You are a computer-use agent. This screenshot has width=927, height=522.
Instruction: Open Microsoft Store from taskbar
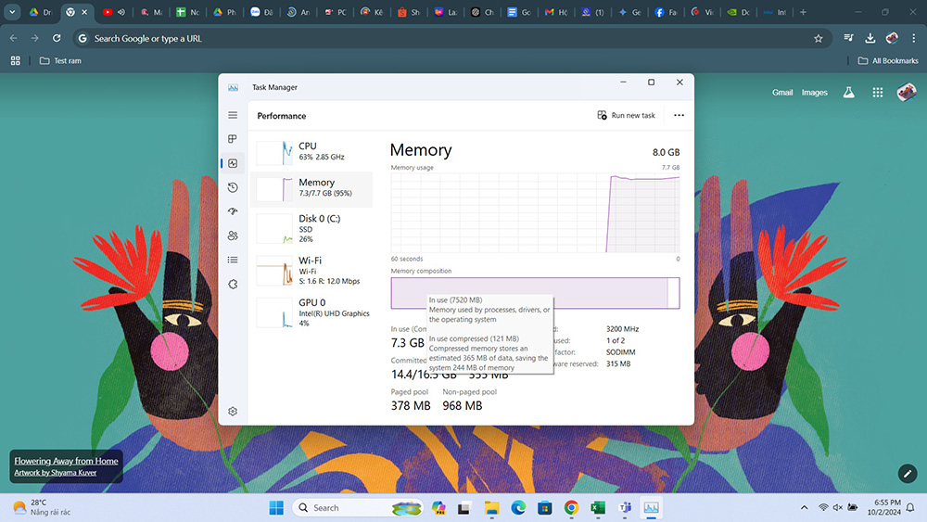(544, 508)
